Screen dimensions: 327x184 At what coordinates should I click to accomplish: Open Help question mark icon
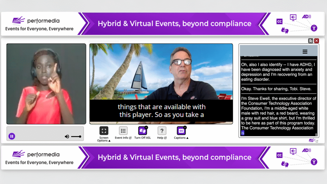click(162, 131)
